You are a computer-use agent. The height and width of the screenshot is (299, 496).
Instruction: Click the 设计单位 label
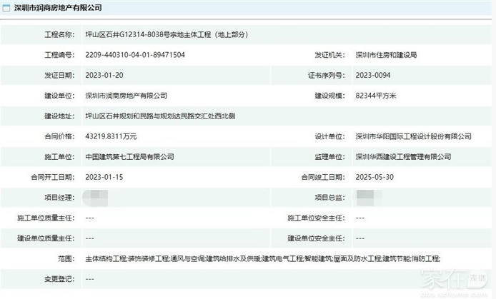coord(329,136)
